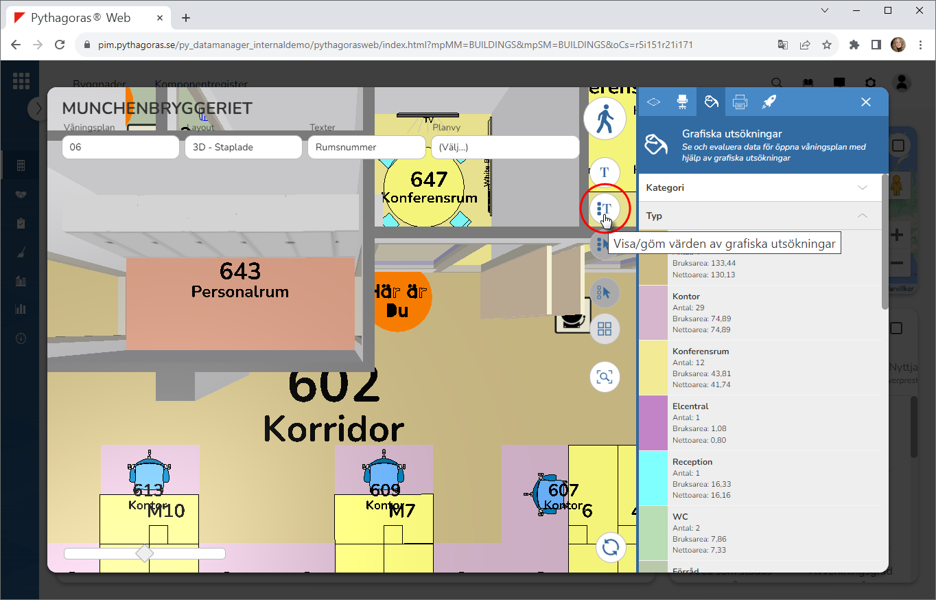Toggle the plain T text display button
The height and width of the screenshot is (600, 936).
coord(605,172)
